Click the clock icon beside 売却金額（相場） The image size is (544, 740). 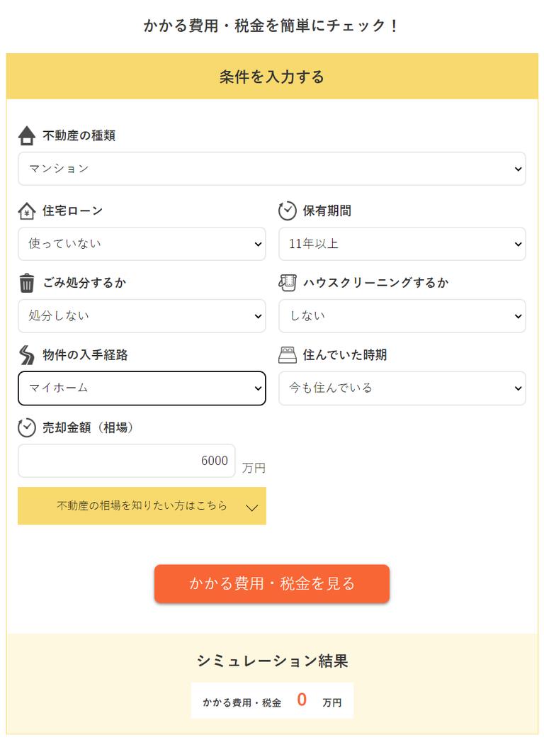pos(26,427)
